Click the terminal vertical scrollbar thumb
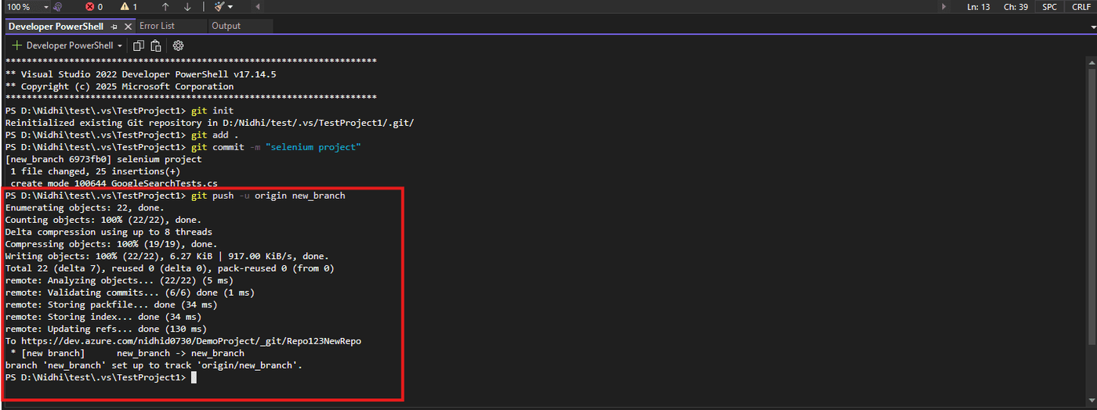The width and height of the screenshot is (1097, 410). tap(1092, 207)
